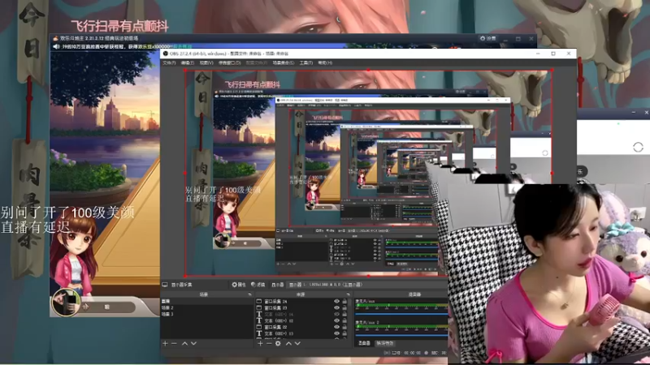Viewport: 650px width, 365px height.
Task: Add a new source with plus icon
Action: pos(260,343)
